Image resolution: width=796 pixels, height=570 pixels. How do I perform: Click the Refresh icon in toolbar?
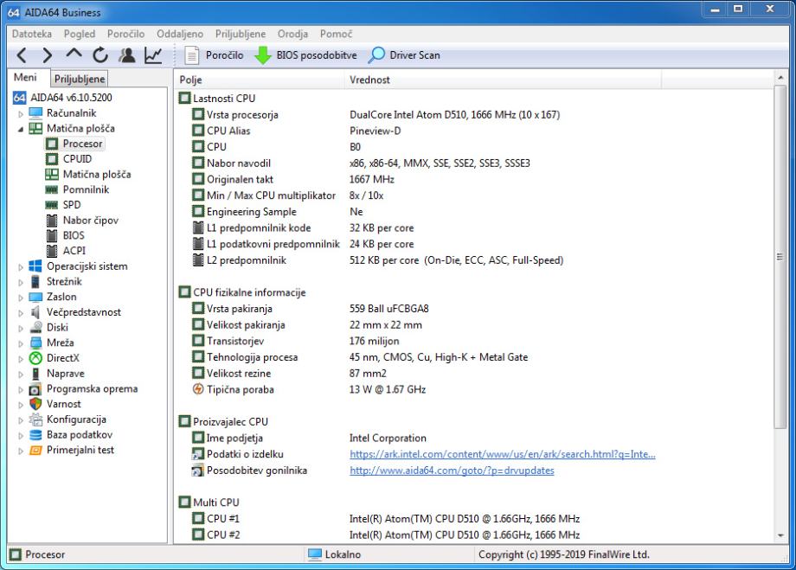pos(100,55)
